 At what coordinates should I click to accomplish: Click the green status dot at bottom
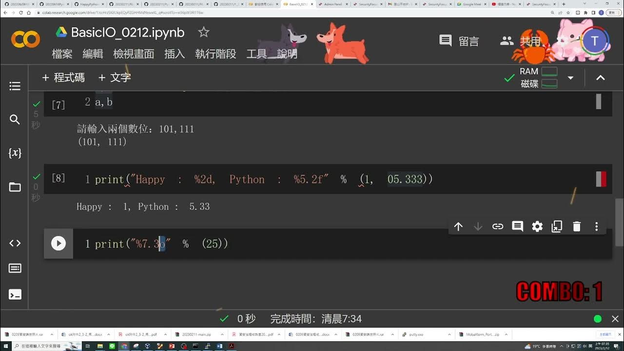(x=598, y=319)
